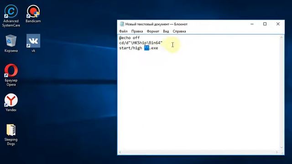Click the vertical scrollbar down arrow

(x=282, y=147)
